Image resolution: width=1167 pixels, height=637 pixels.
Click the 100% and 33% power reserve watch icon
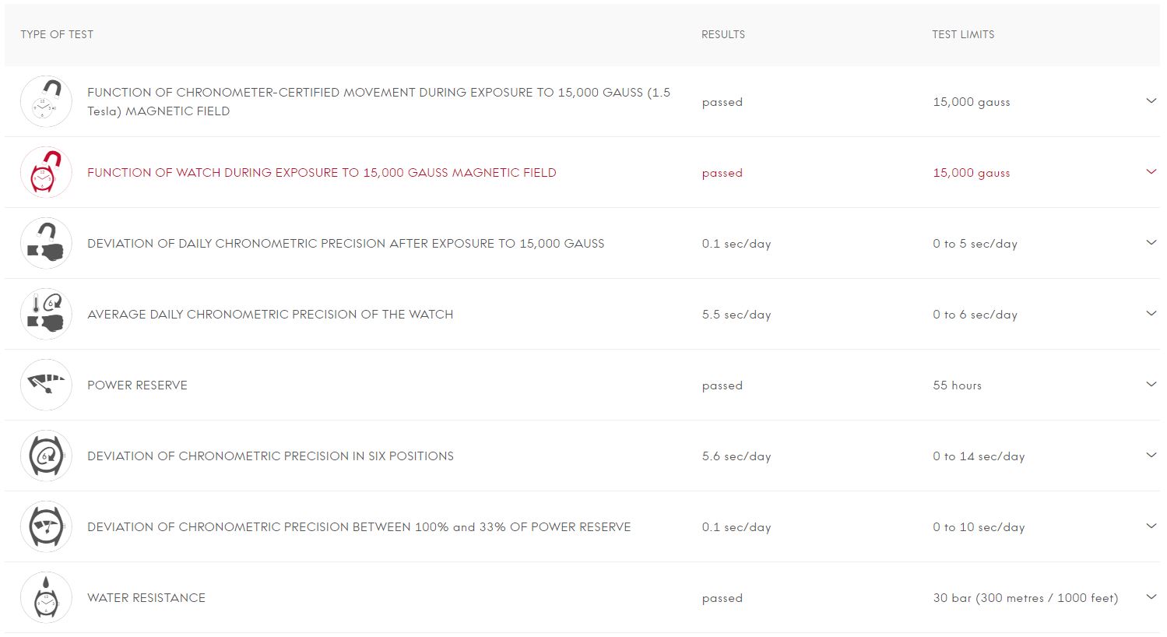pyautogui.click(x=46, y=527)
